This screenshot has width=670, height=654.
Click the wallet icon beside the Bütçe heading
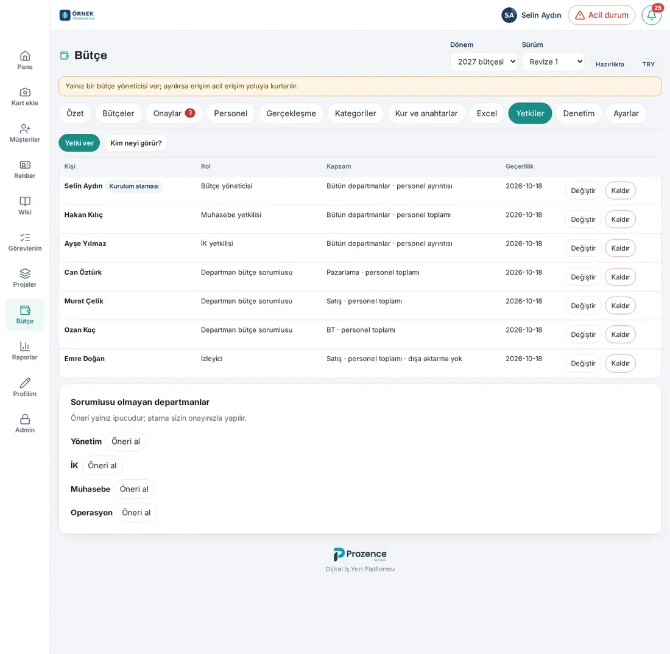65,55
